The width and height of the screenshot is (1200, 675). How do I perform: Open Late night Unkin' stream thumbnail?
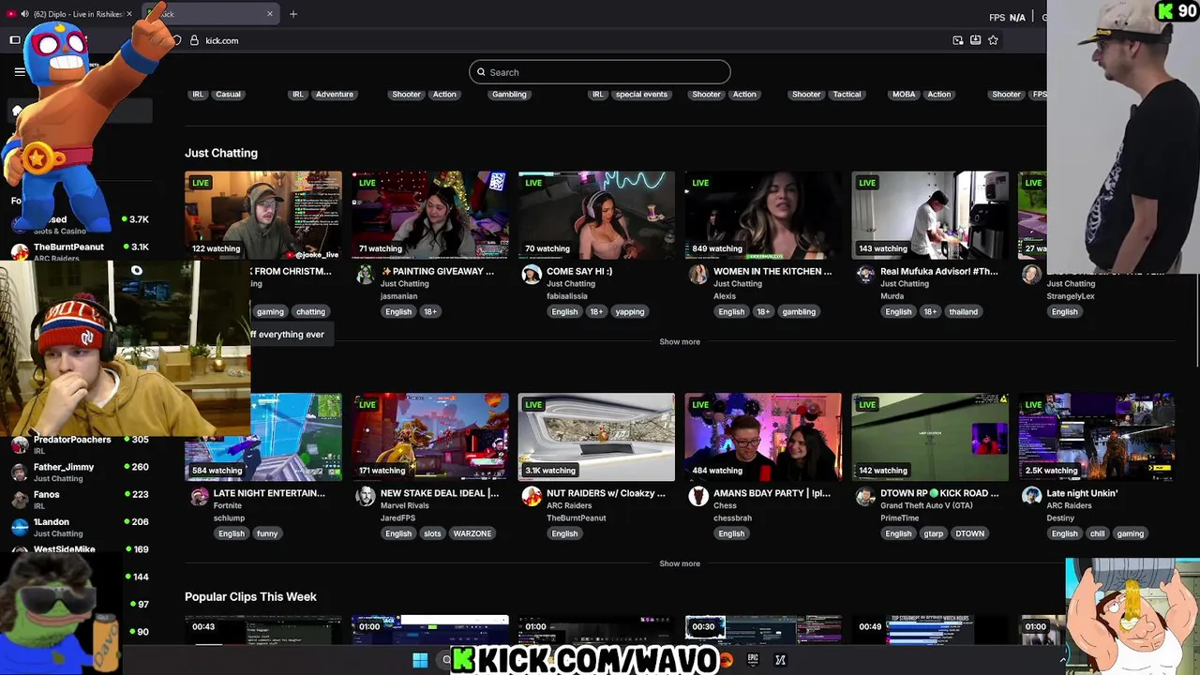click(x=1097, y=437)
